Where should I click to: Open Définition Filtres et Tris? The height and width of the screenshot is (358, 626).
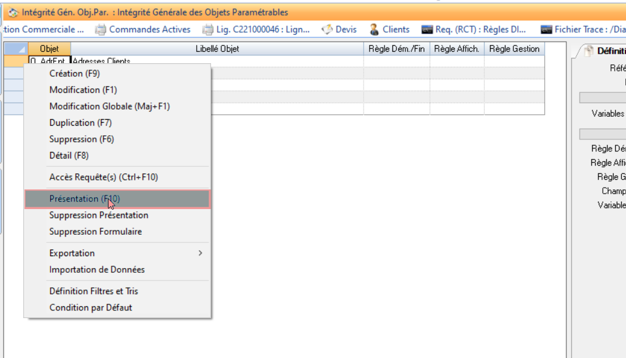pos(94,291)
